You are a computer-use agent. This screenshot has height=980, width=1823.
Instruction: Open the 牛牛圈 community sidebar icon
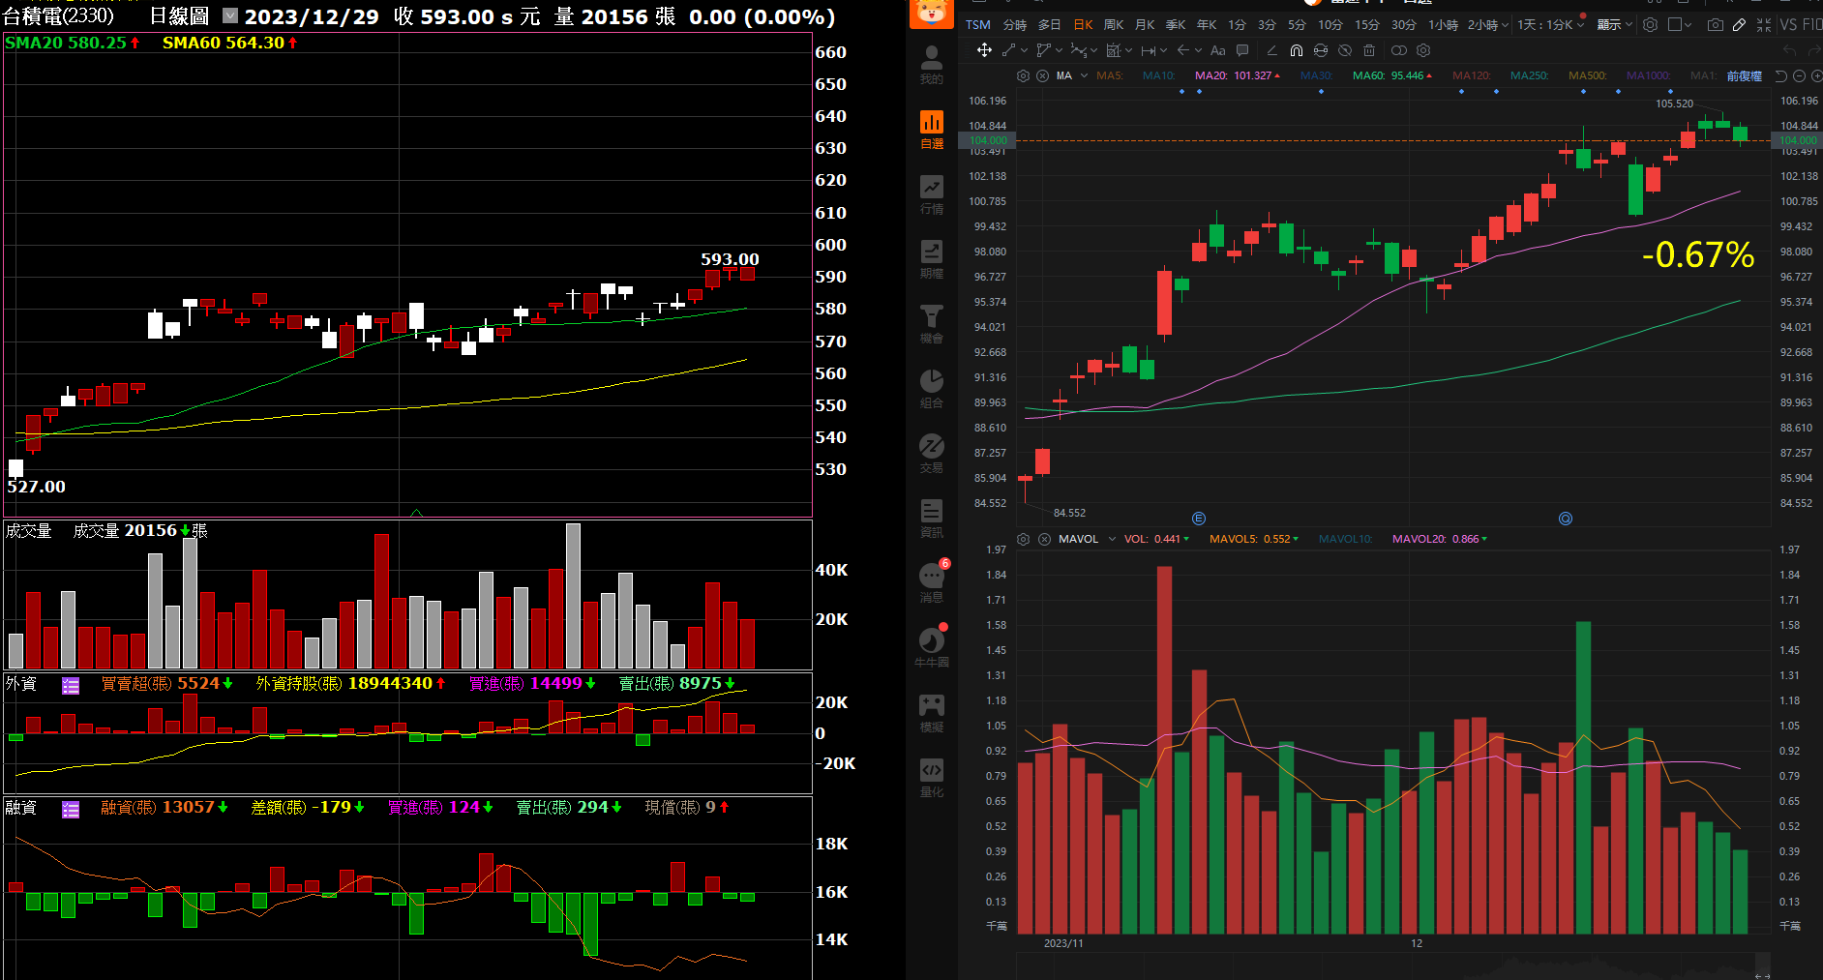point(932,648)
